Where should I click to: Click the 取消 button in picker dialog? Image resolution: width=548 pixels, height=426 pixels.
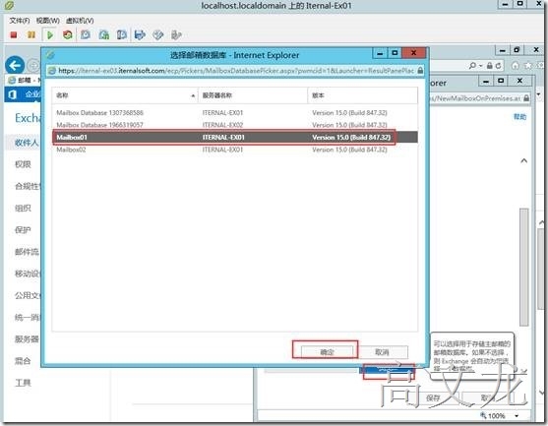point(382,352)
